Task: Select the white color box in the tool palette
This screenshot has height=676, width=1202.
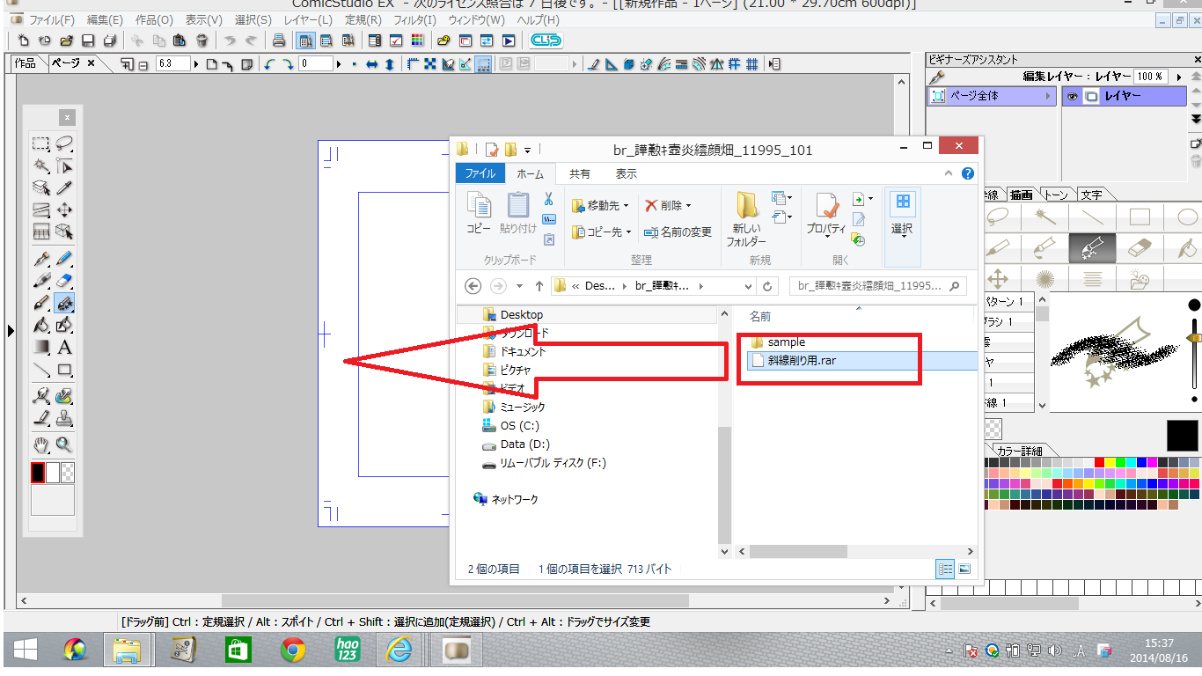Action: tap(53, 473)
